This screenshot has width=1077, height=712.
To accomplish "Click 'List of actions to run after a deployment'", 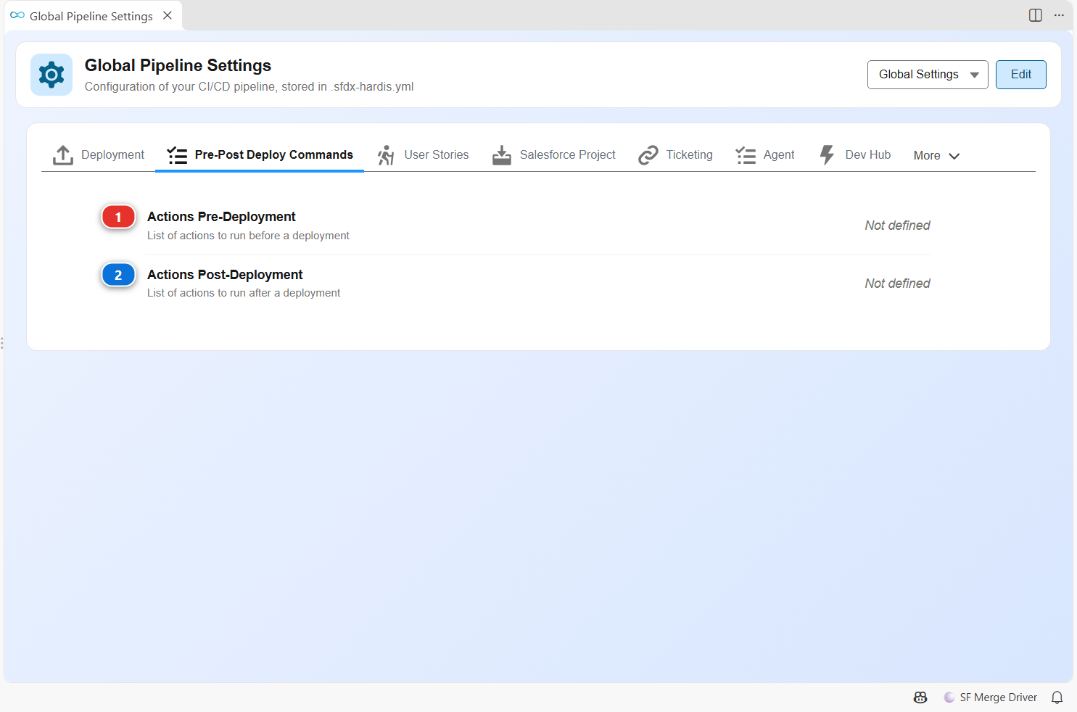I will (x=244, y=293).
